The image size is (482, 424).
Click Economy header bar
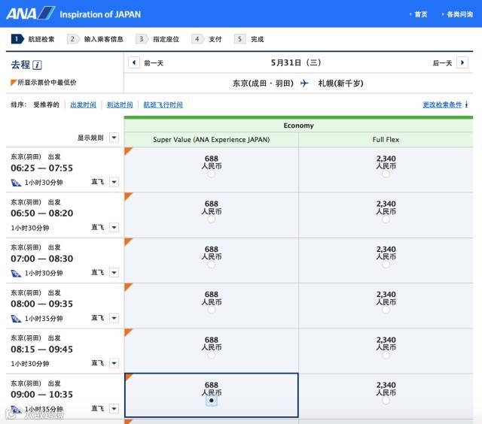pos(298,126)
